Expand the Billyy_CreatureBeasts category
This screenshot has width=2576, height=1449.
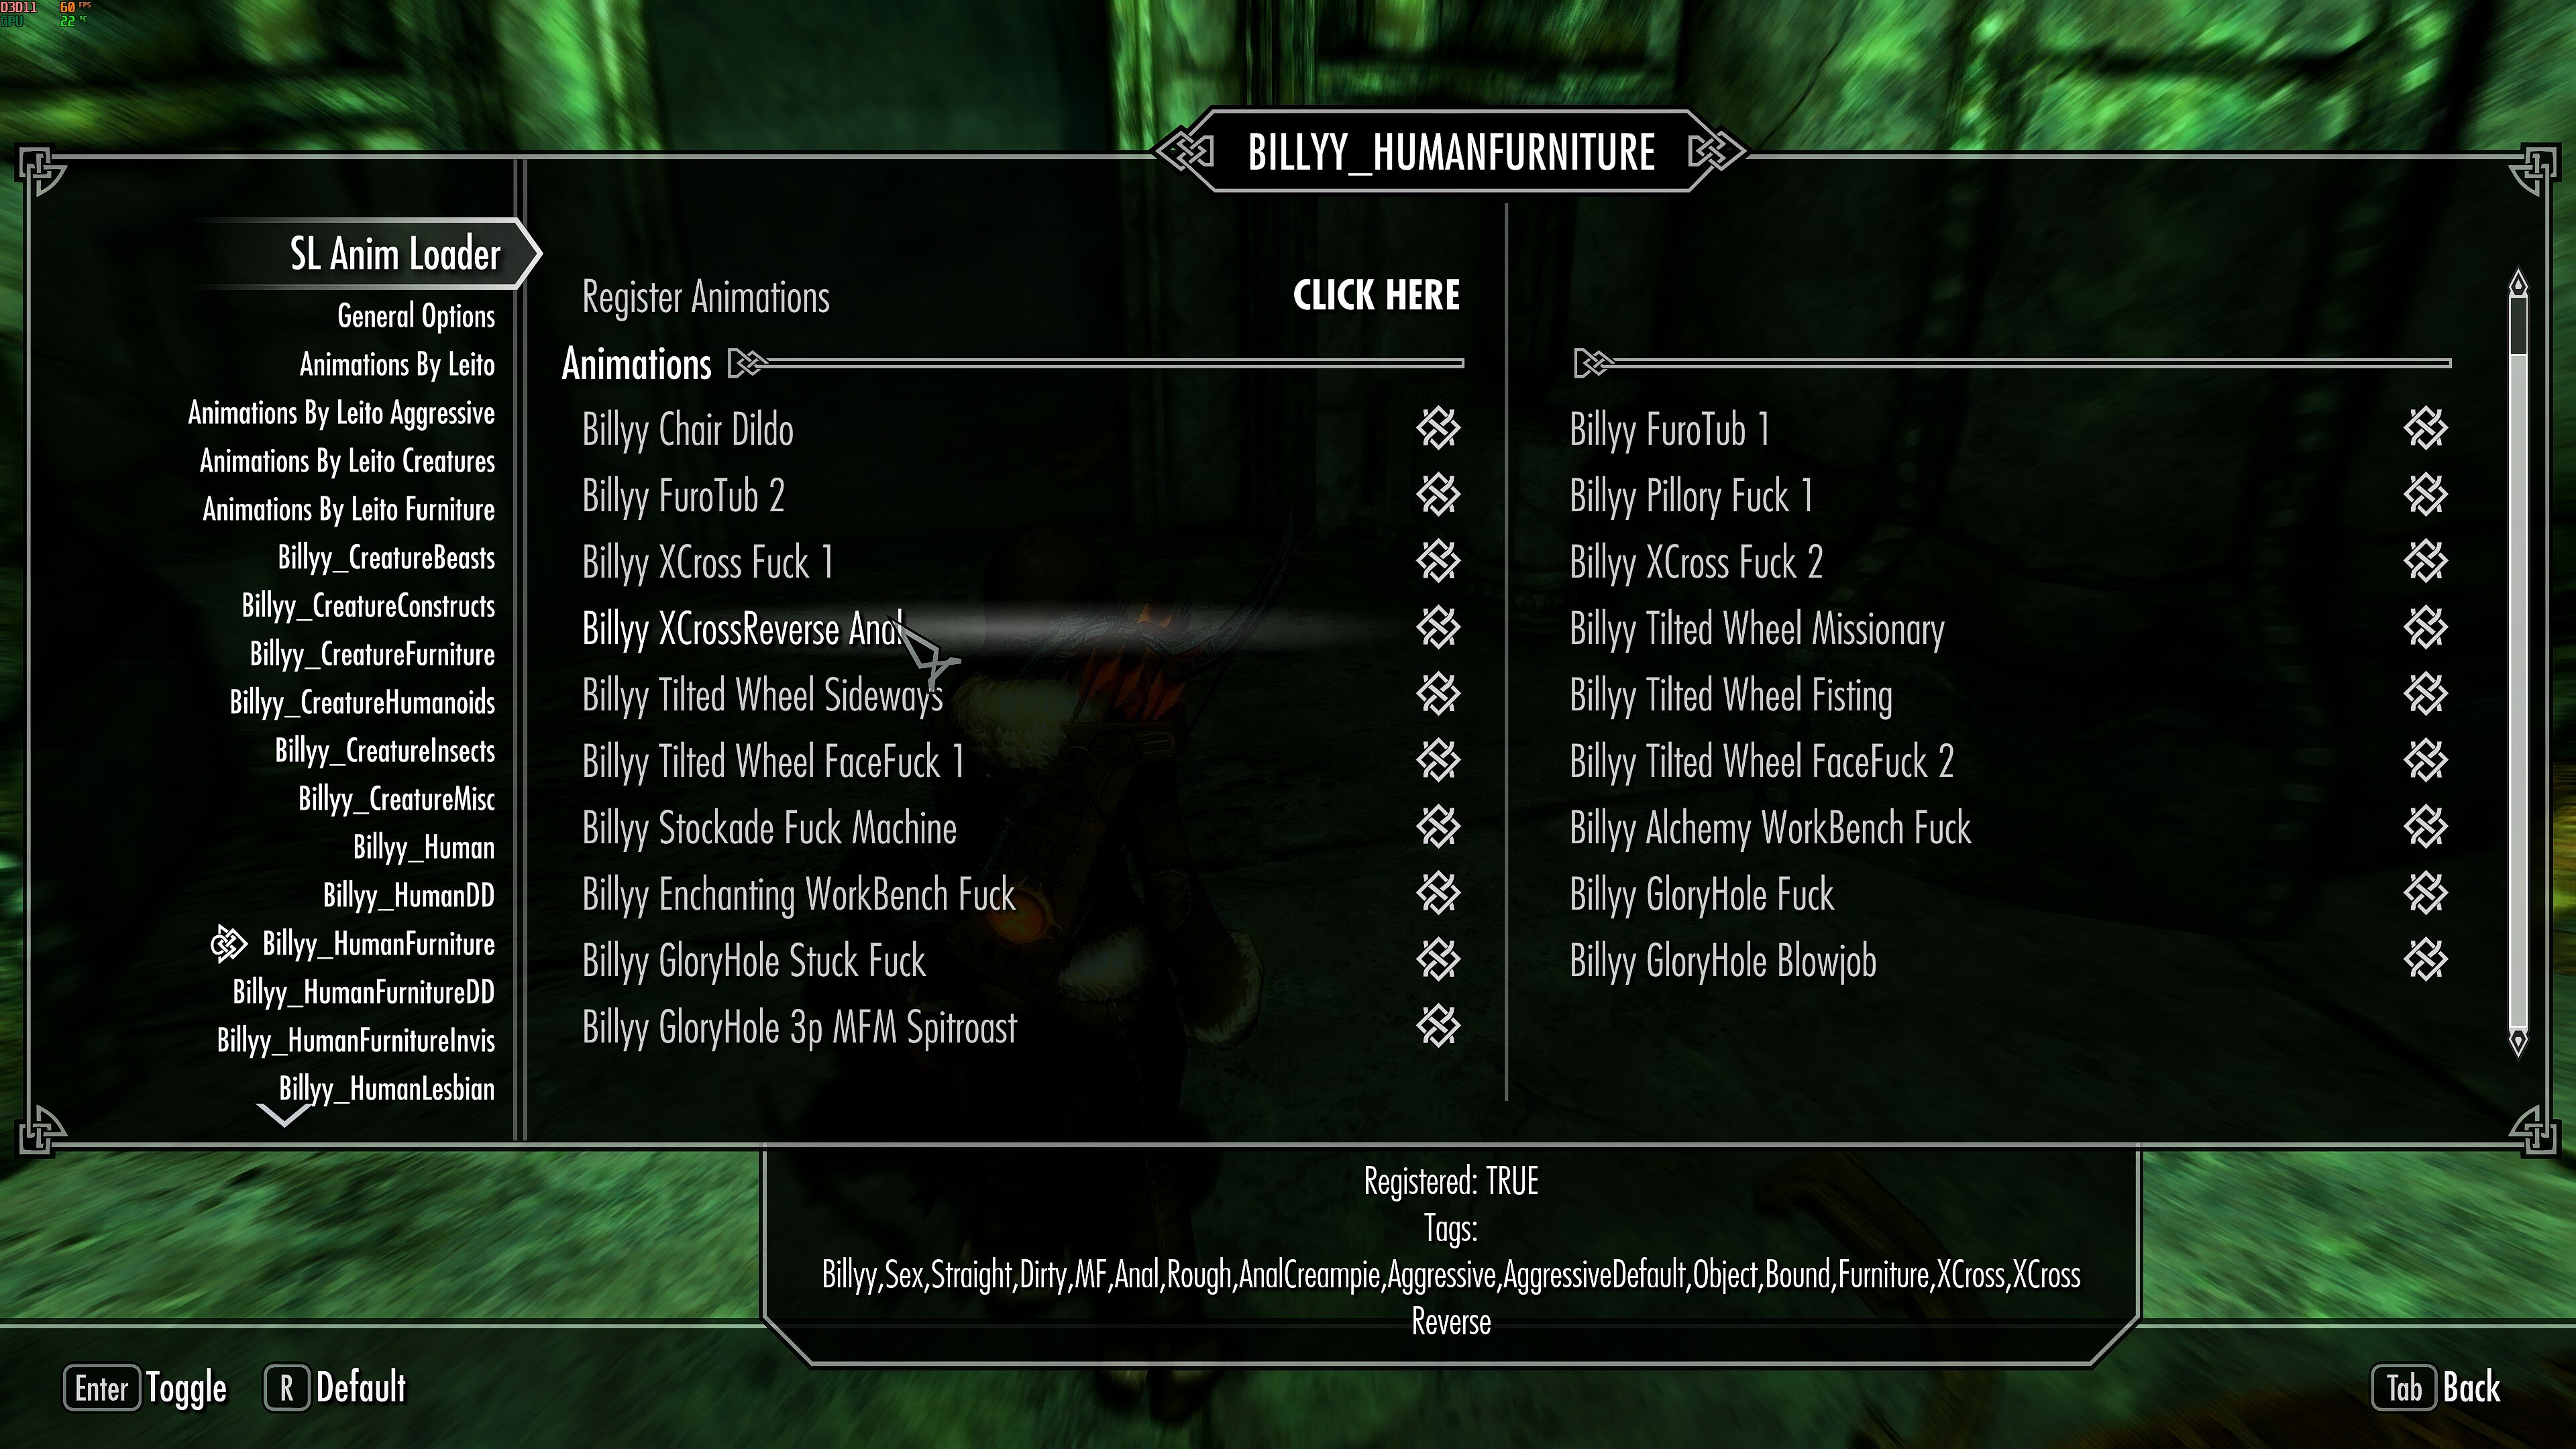click(386, 557)
